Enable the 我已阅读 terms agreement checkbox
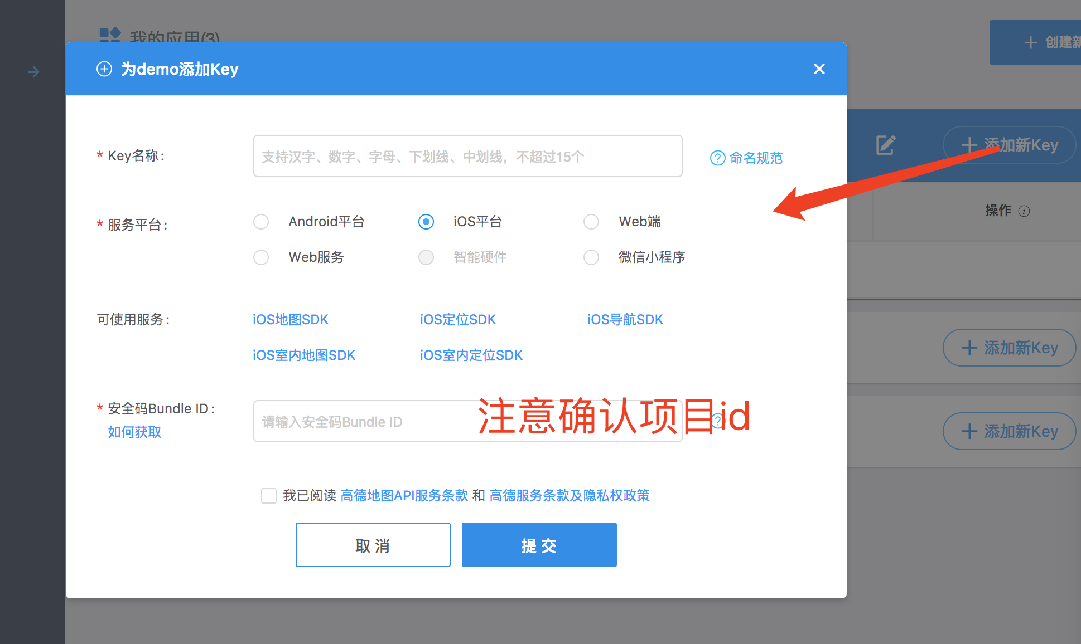The width and height of the screenshot is (1081, 644). tap(269, 495)
